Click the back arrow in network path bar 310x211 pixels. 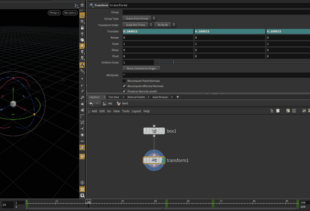point(91,103)
